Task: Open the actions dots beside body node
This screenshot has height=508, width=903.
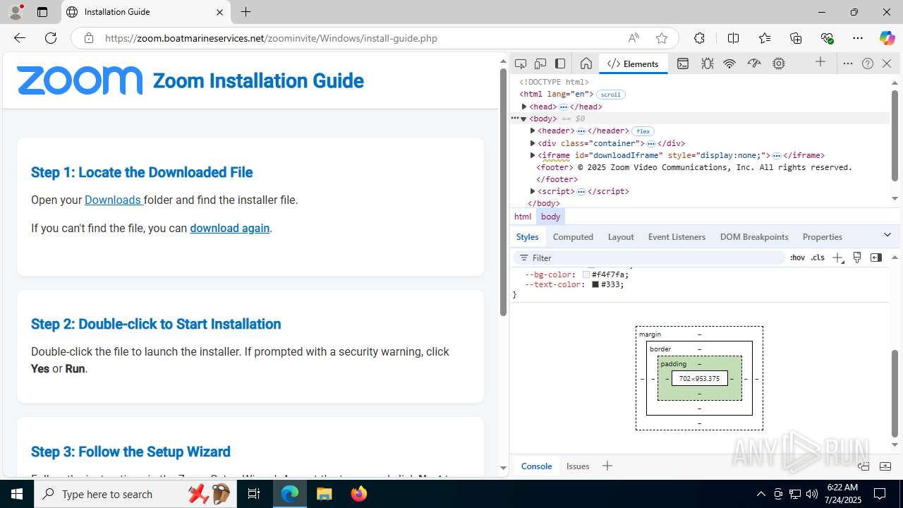Action: (x=514, y=119)
